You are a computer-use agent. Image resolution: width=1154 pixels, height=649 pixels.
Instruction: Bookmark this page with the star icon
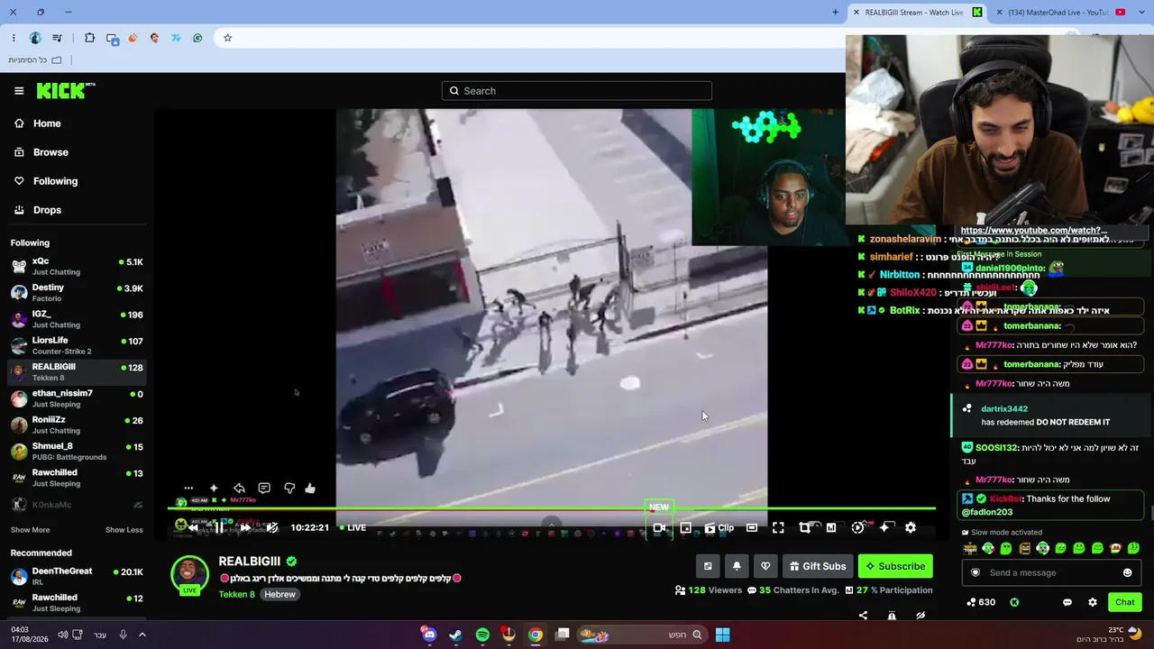228,38
